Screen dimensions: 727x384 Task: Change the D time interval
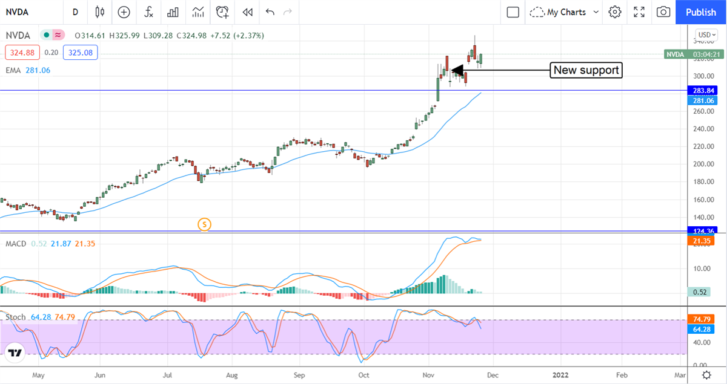coord(75,12)
